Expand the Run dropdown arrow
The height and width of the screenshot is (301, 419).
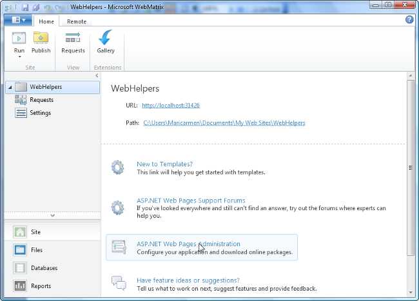[19, 57]
